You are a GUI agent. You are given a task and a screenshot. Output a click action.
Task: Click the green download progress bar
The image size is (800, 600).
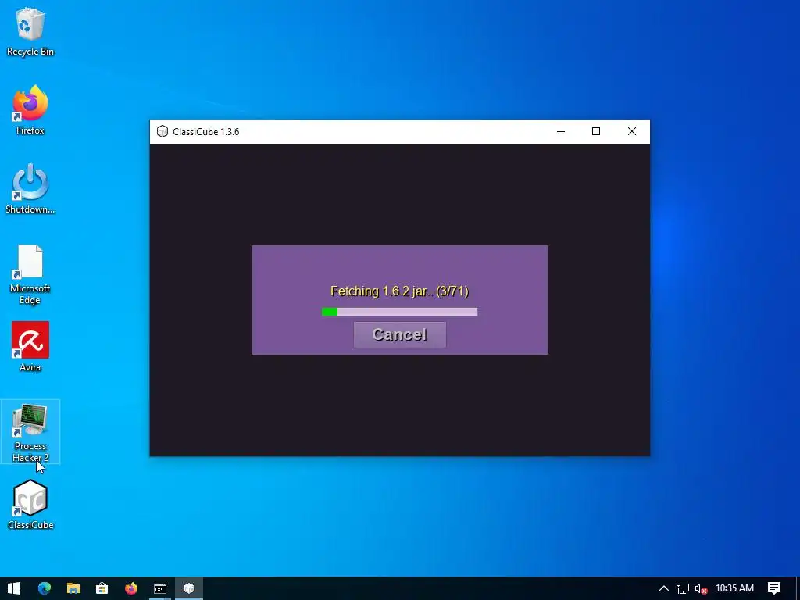(399, 312)
